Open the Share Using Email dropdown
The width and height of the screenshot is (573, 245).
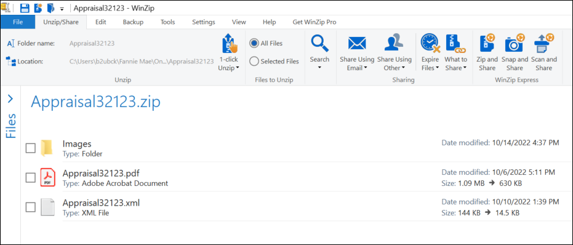point(365,68)
